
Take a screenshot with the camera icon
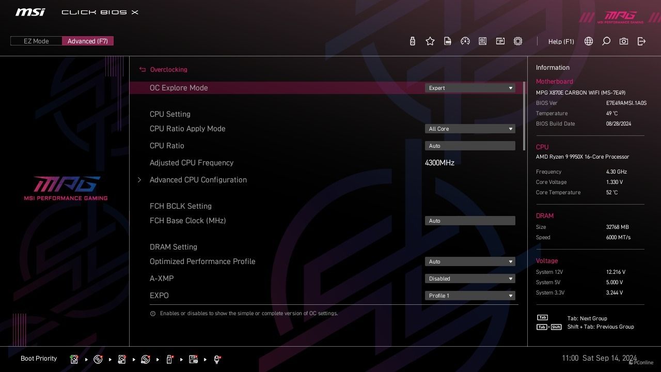[x=624, y=41]
